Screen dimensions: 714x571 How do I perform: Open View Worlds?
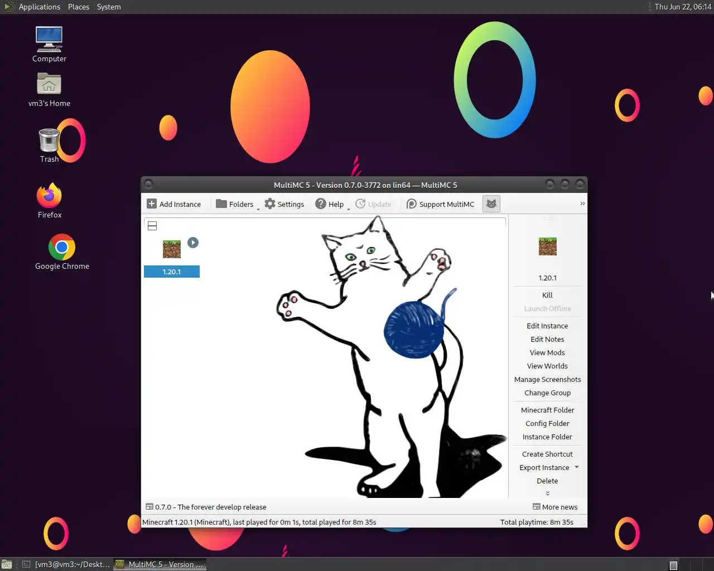tap(548, 366)
